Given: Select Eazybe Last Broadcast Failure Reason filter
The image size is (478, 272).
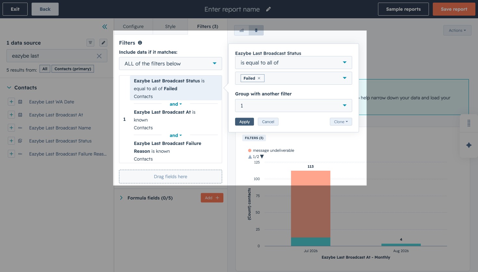Looking at the screenshot, I should pos(176,151).
